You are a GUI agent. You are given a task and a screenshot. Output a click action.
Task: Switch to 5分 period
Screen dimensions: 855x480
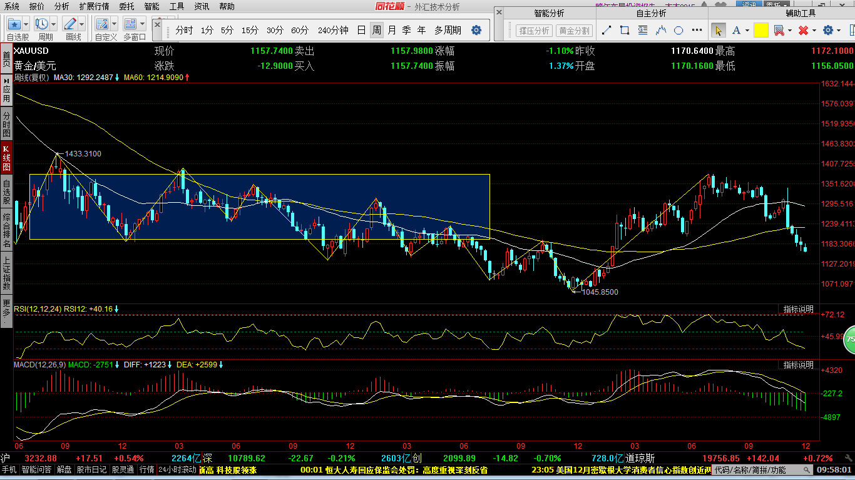coord(227,30)
